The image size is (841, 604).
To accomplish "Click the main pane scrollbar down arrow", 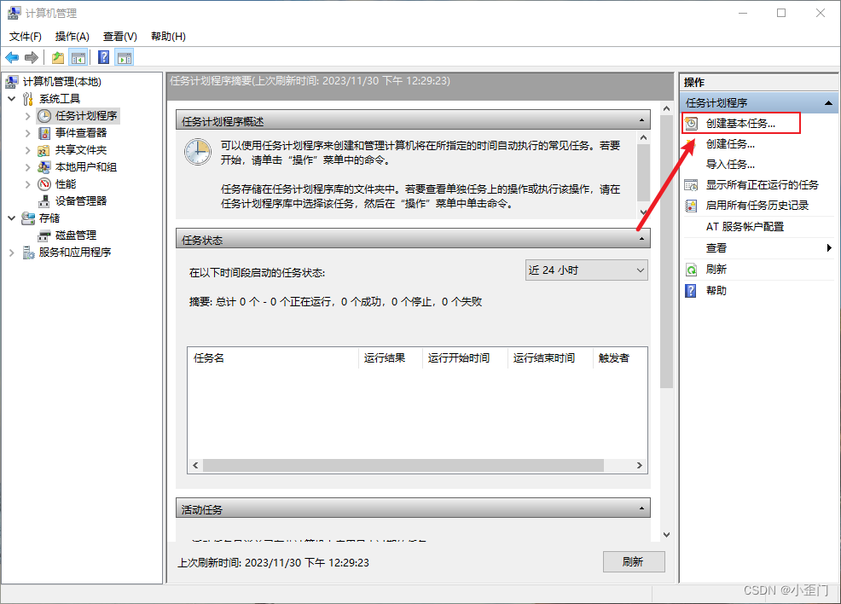I will coord(666,535).
